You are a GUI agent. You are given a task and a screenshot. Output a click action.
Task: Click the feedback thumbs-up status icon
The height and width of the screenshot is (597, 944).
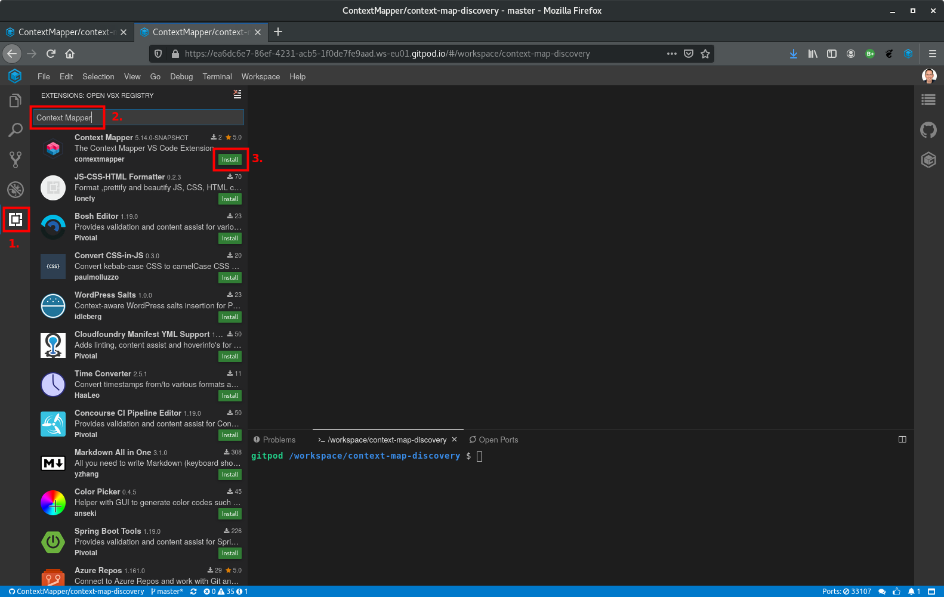pos(896,592)
